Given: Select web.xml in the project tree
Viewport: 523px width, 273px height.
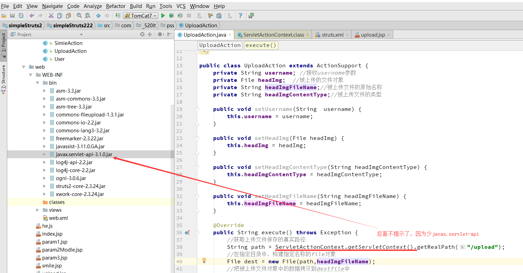Looking at the screenshot, I should 58,218.
